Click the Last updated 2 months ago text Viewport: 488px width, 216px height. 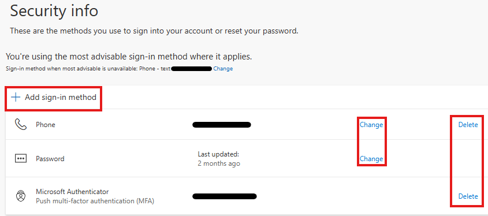(x=219, y=159)
